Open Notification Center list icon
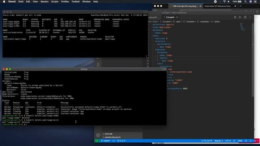Viewport: 260px width, 146px height. pos(255,2)
